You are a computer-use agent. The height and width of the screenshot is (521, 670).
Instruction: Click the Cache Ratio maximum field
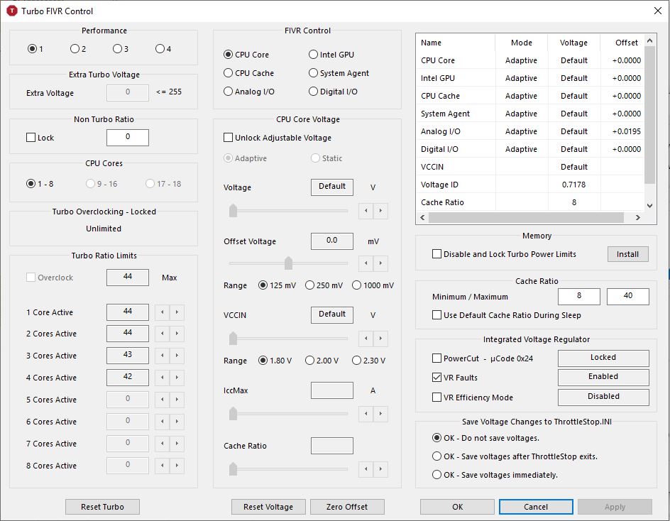[x=627, y=296]
